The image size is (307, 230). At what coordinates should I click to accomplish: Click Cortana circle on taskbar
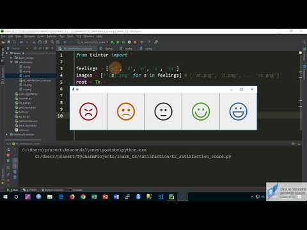click(16, 197)
